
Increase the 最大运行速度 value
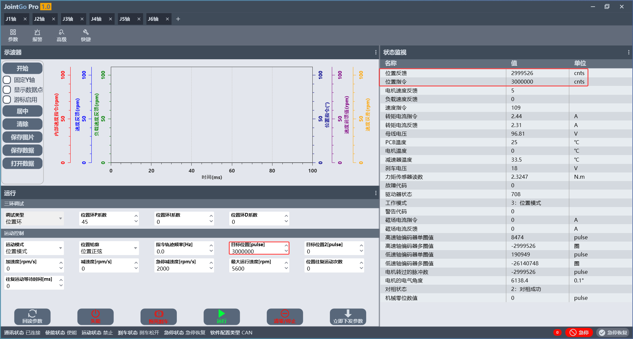pyautogui.click(x=286, y=263)
